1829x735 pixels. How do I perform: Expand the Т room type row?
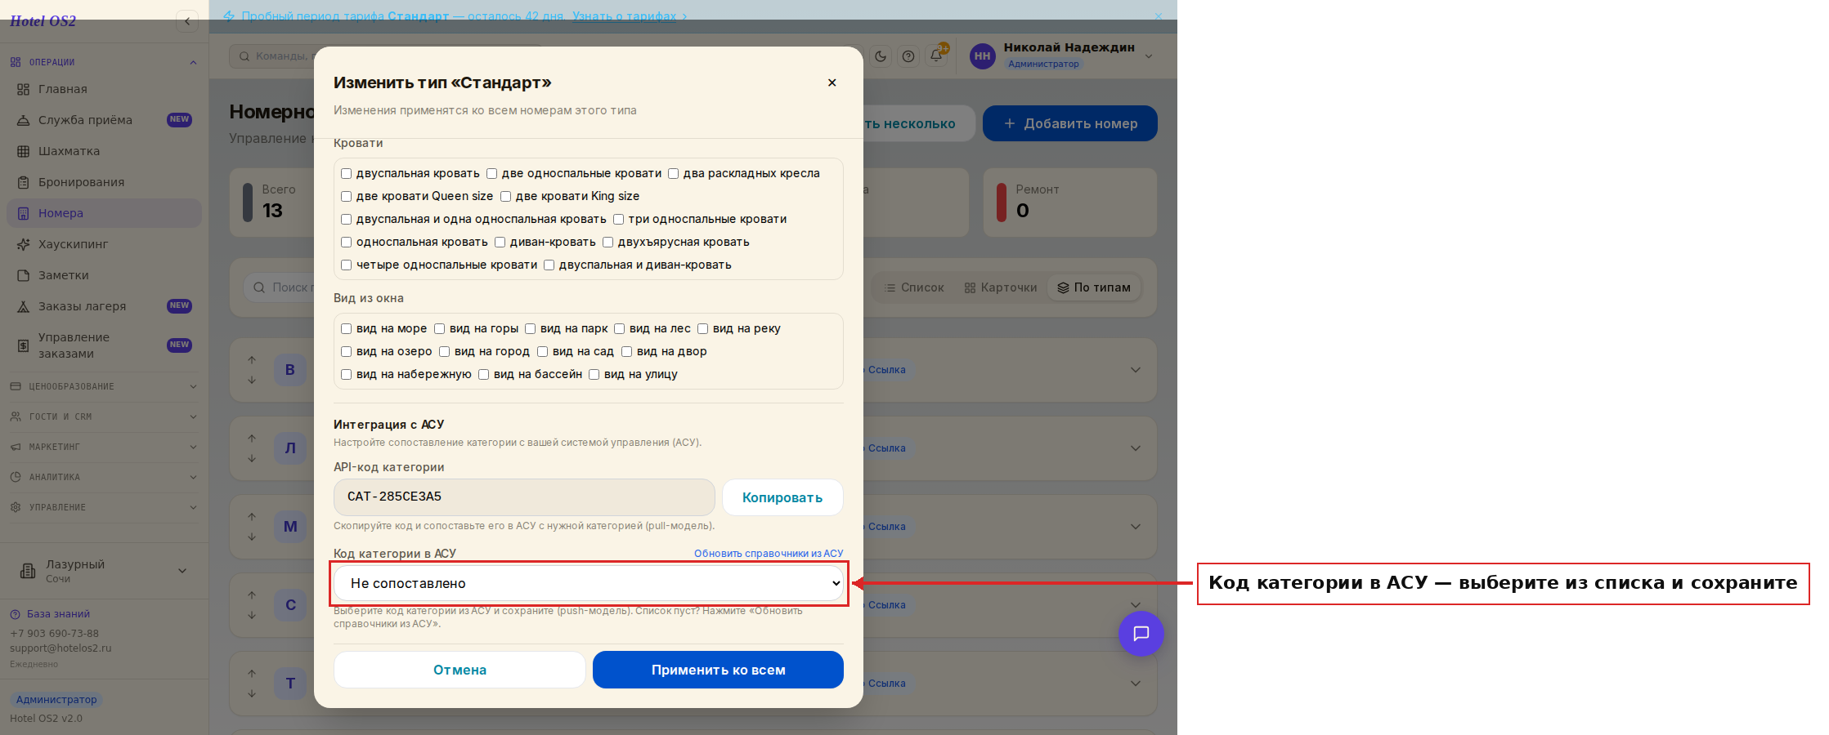coord(1136,684)
